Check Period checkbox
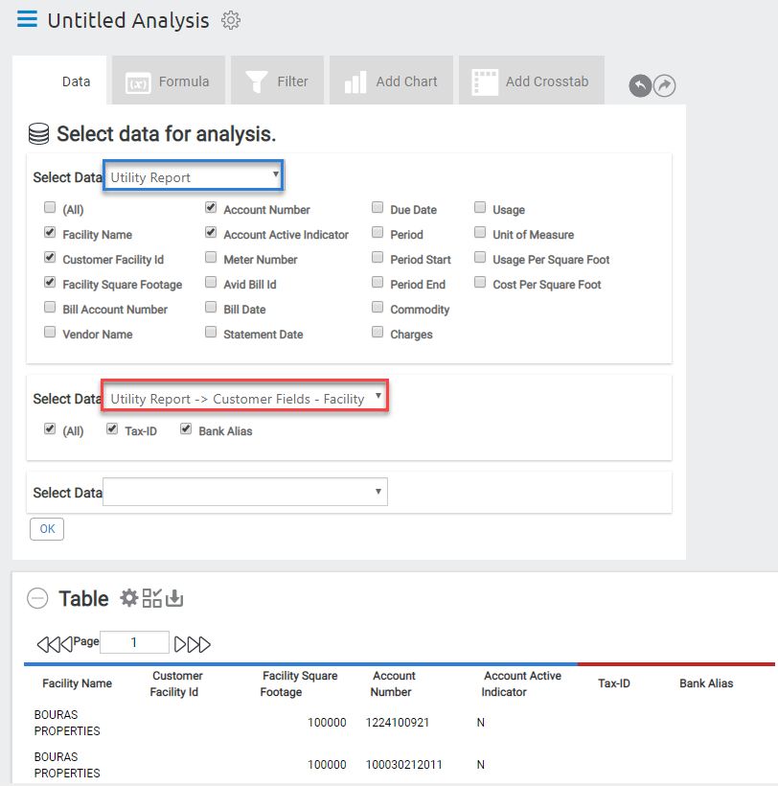 click(x=378, y=232)
